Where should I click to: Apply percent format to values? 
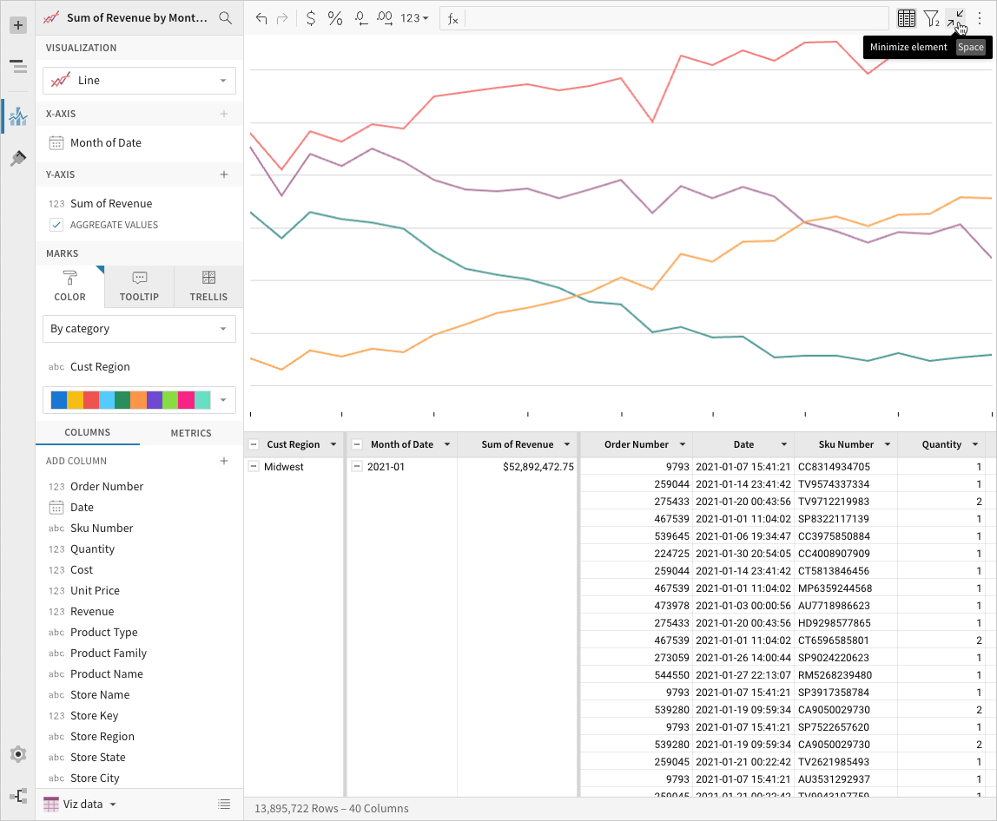click(335, 18)
